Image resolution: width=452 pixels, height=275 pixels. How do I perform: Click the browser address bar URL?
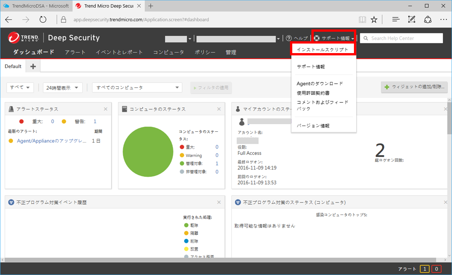[141, 19]
